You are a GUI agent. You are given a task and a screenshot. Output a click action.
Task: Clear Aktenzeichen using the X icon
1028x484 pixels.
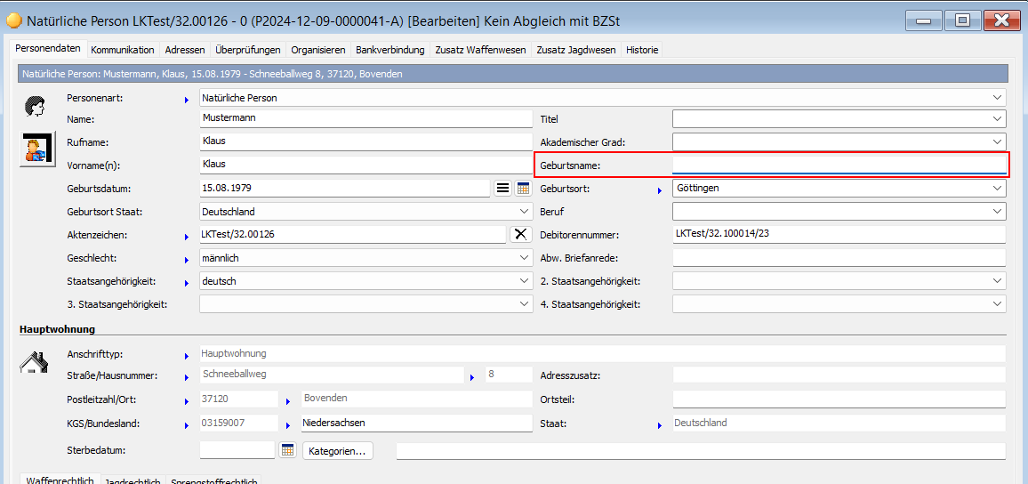[x=521, y=234]
